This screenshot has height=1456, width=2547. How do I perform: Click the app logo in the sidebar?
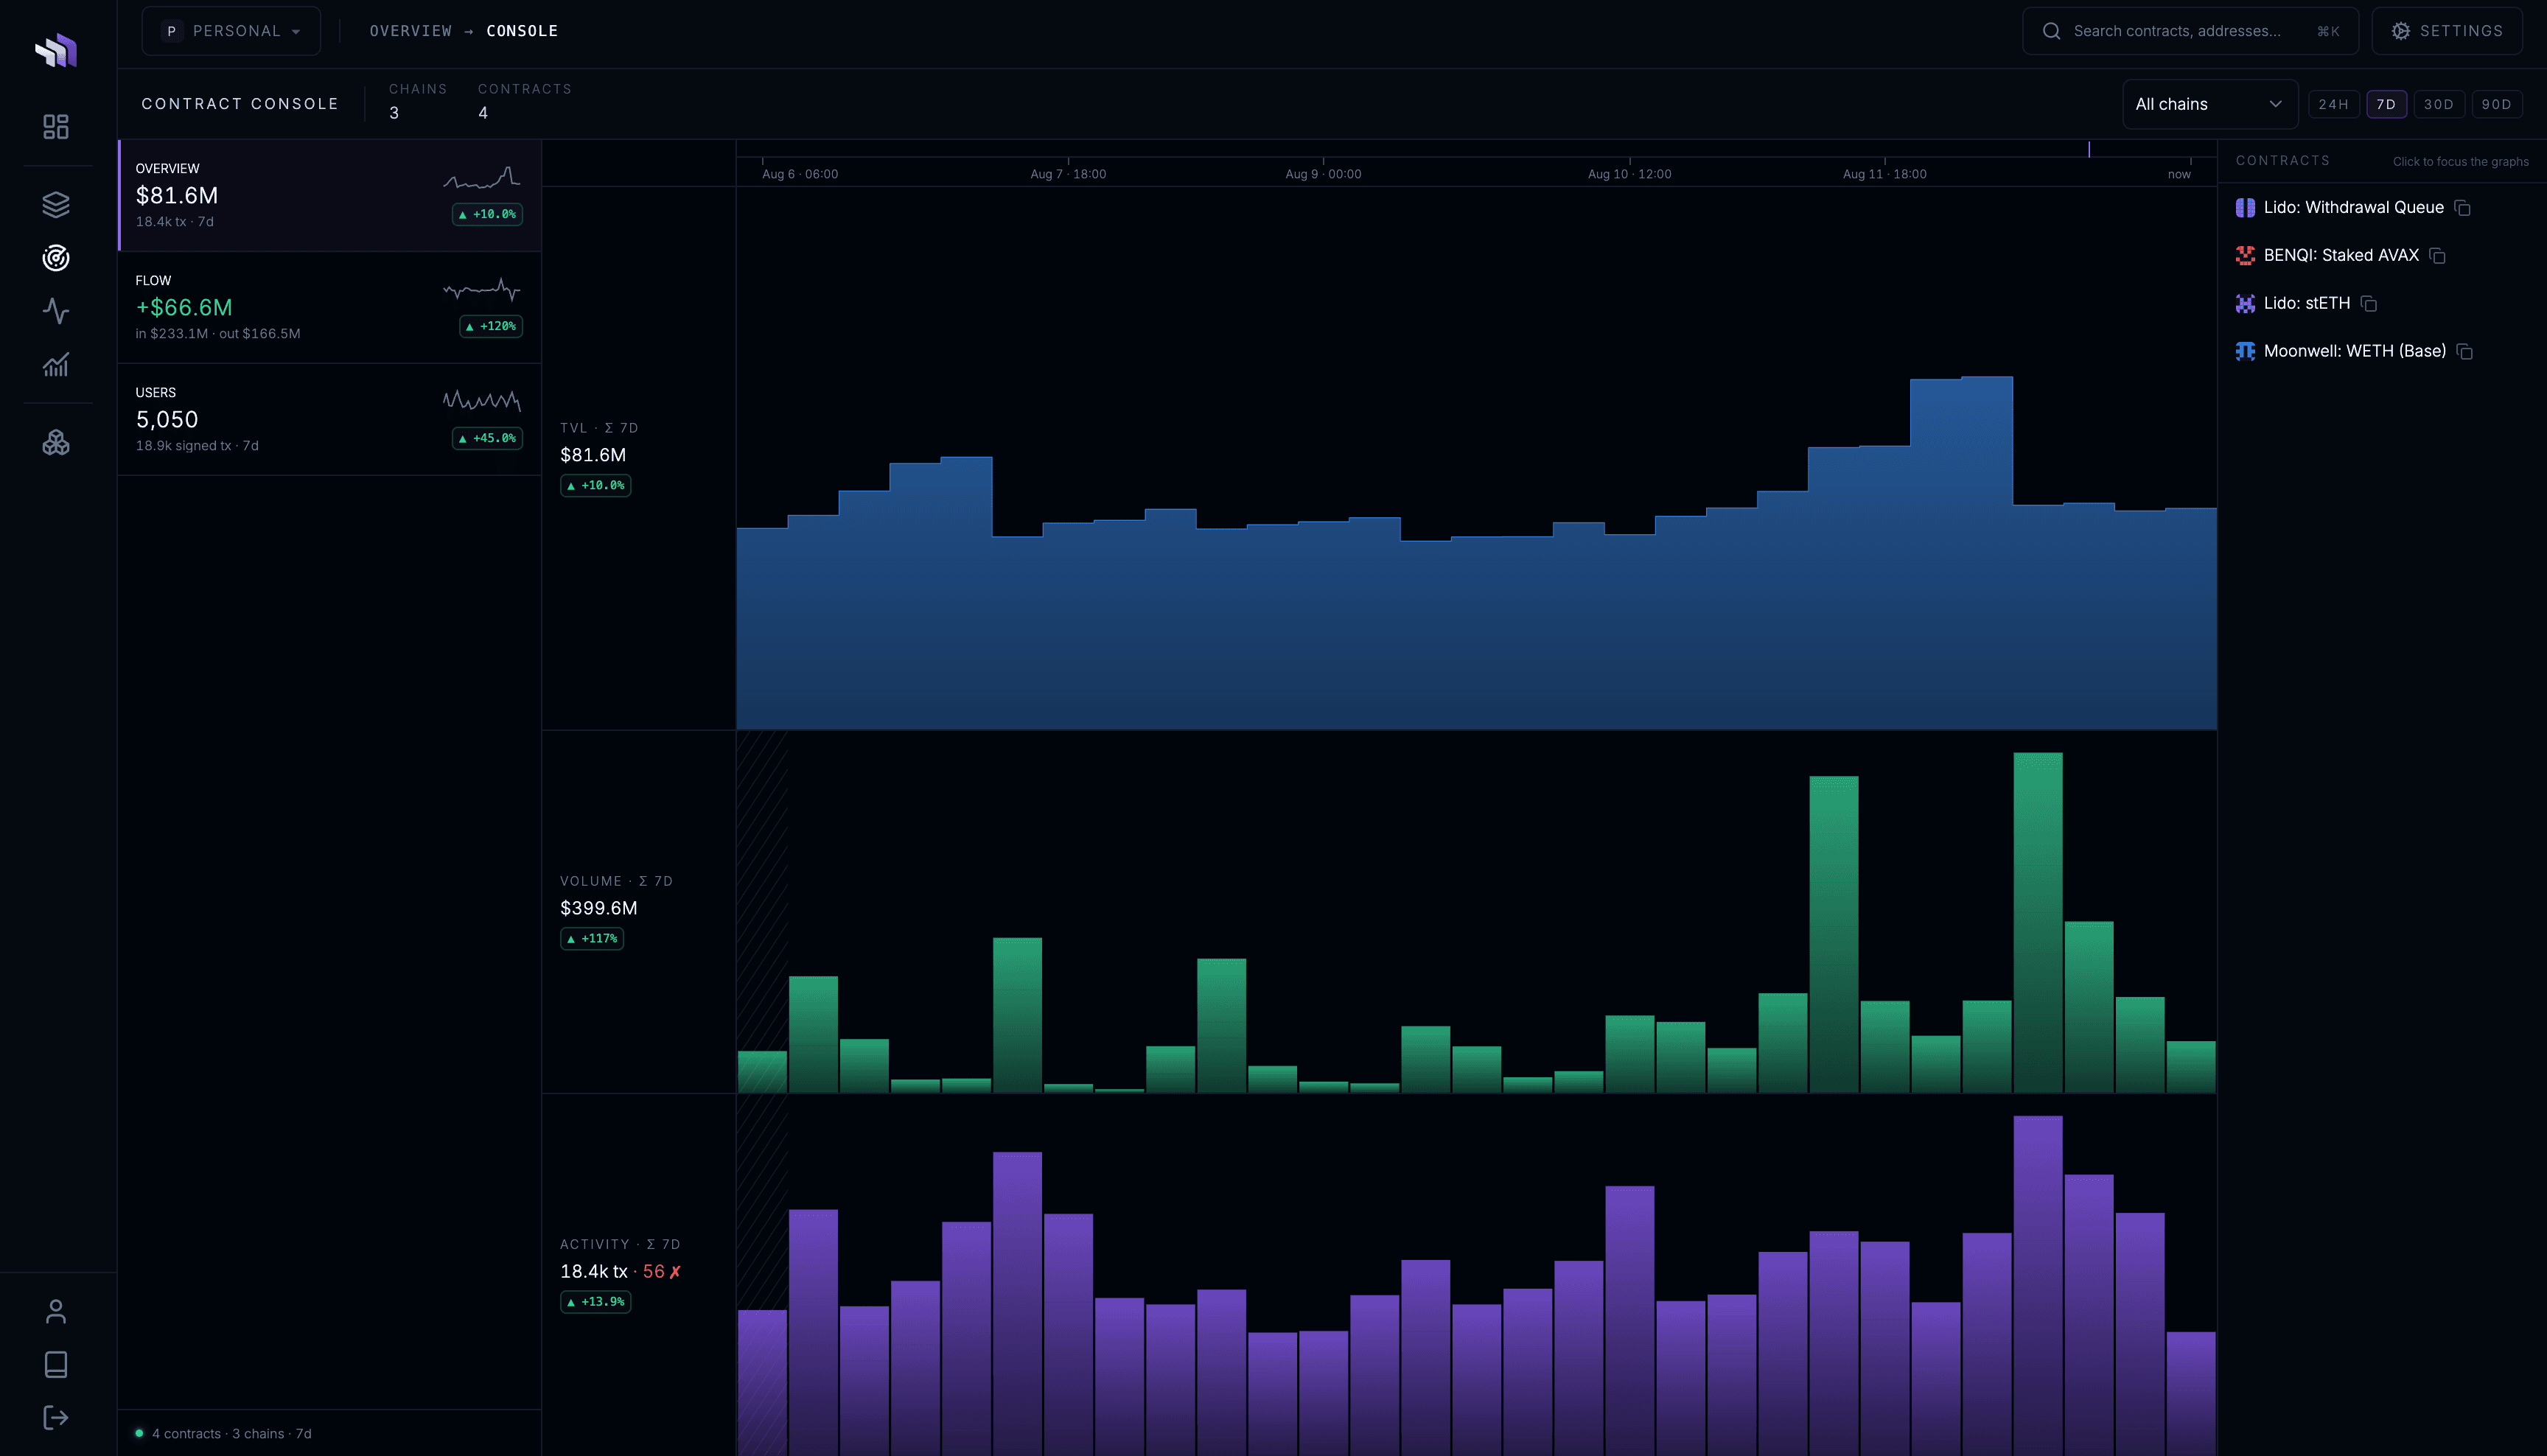pos(56,50)
